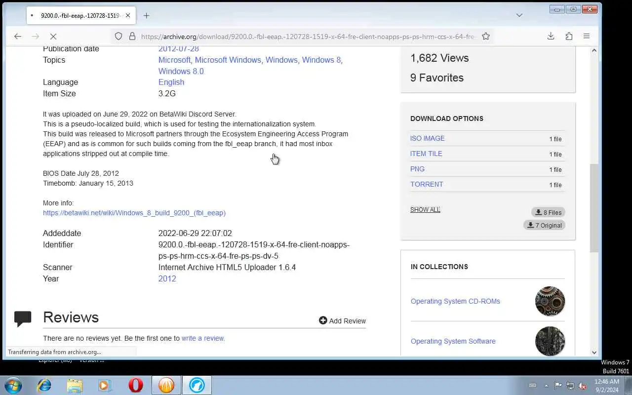Download the ITEM TILE option
This screenshot has width=632, height=395.
coord(426,154)
